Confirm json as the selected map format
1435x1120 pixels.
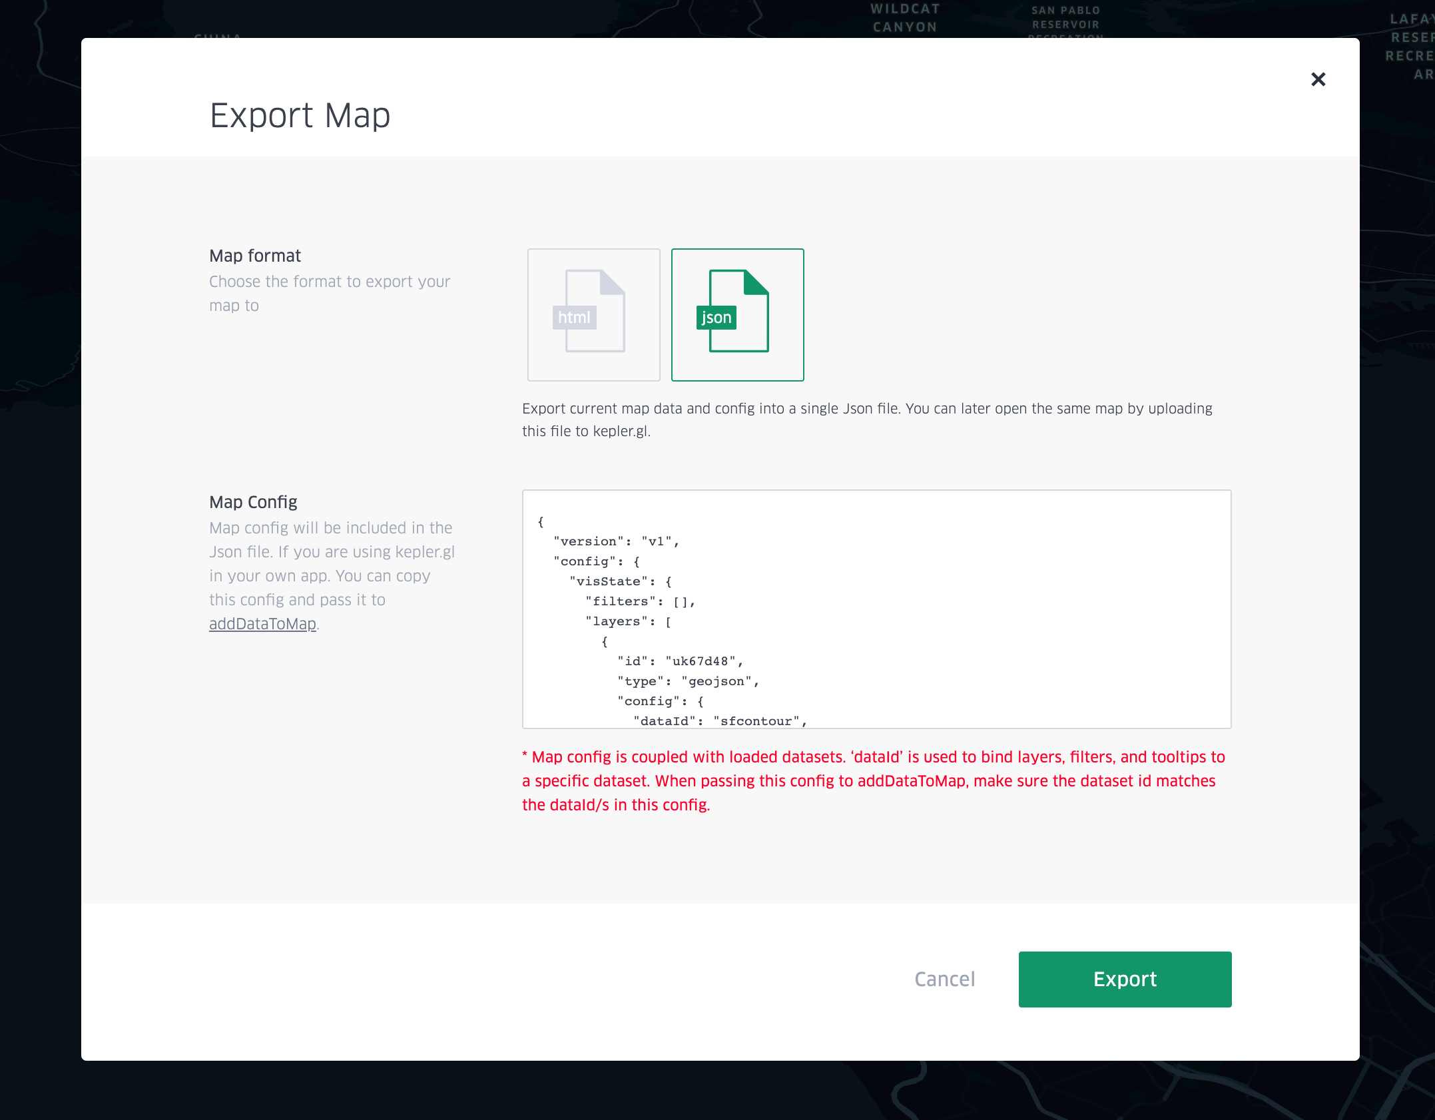[x=737, y=314]
